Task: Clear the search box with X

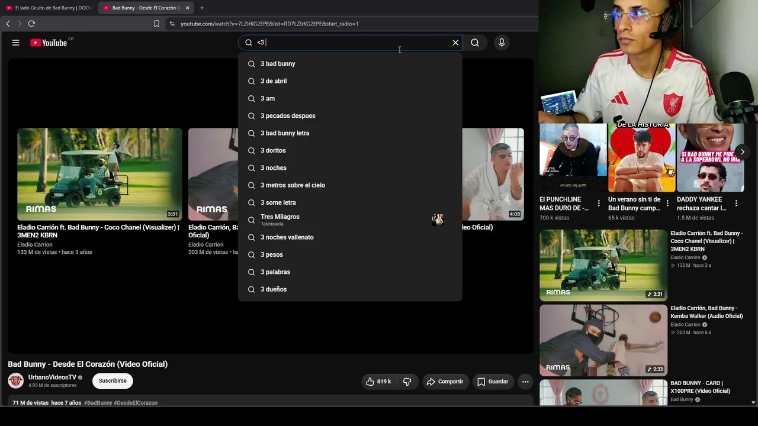Action: pyautogui.click(x=455, y=43)
